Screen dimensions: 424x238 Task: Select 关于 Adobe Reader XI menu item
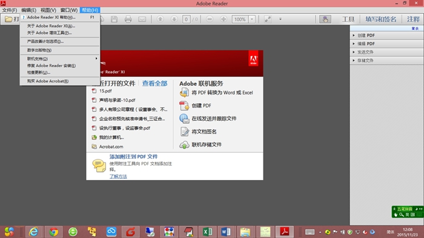click(x=60, y=26)
